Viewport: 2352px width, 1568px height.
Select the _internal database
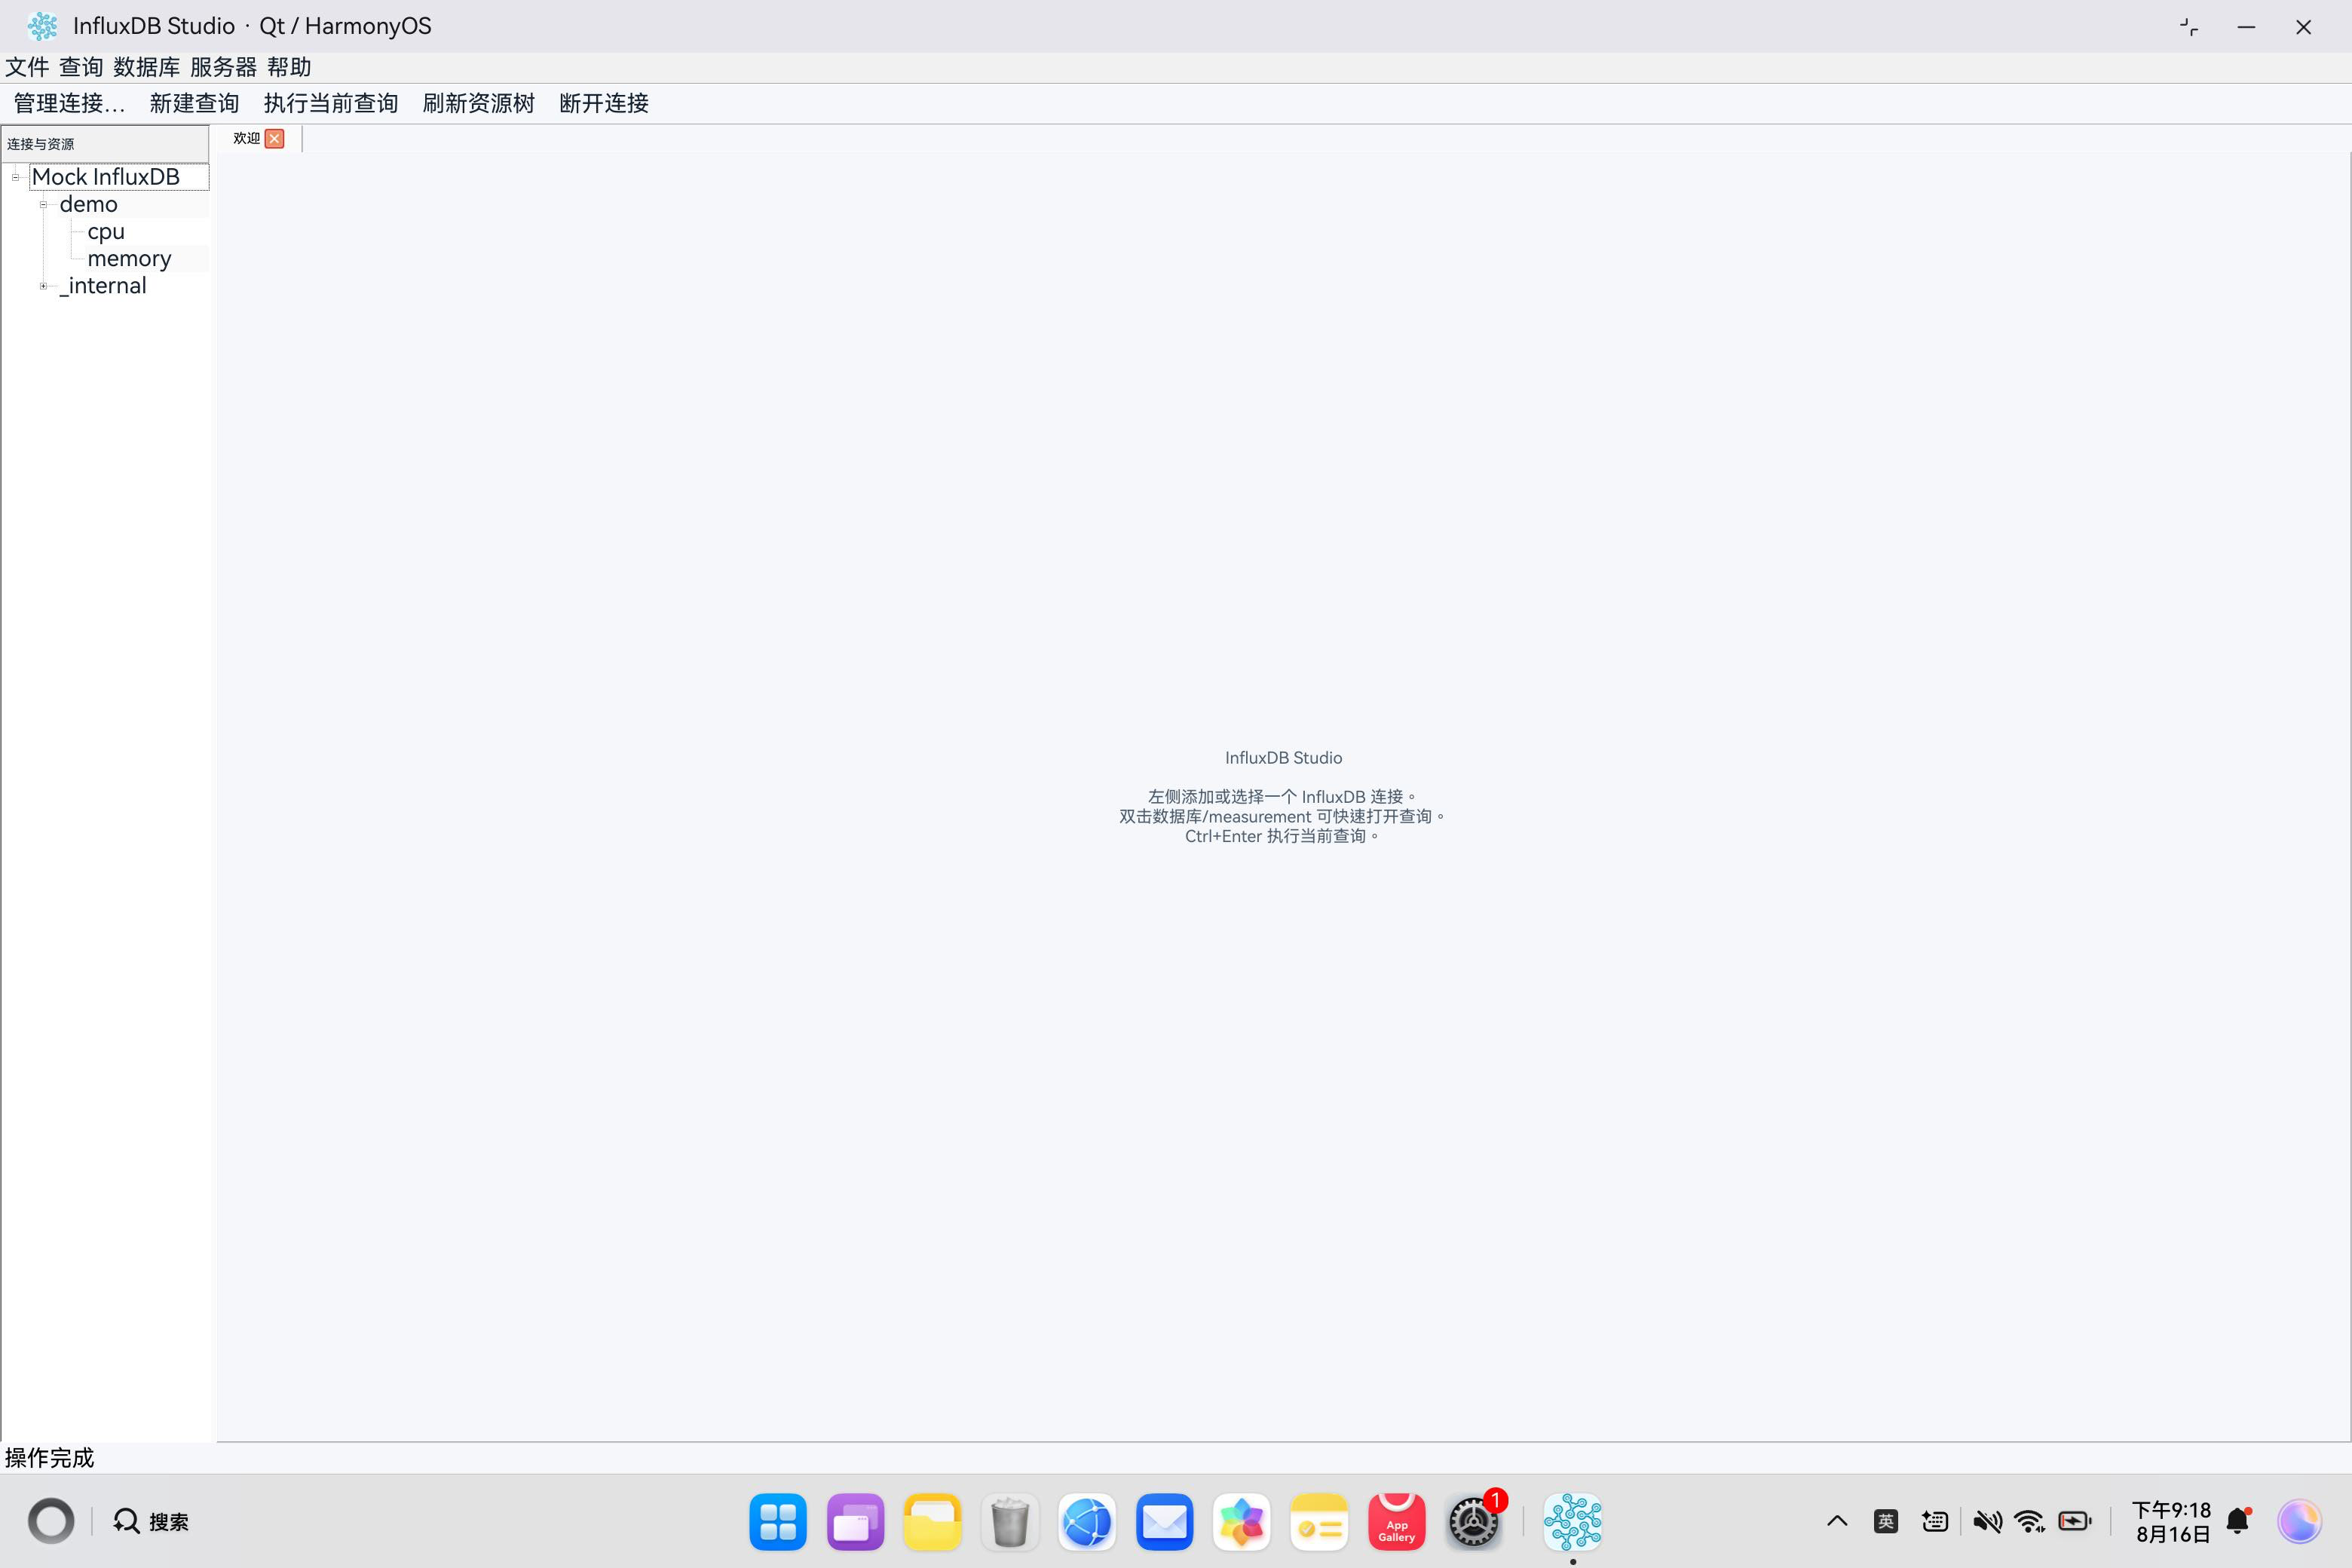pos(103,286)
